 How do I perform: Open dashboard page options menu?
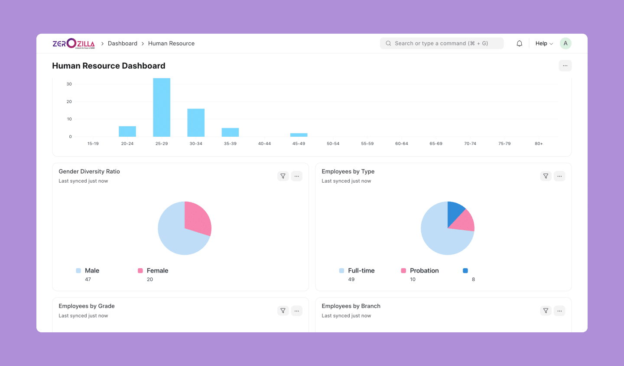point(565,66)
